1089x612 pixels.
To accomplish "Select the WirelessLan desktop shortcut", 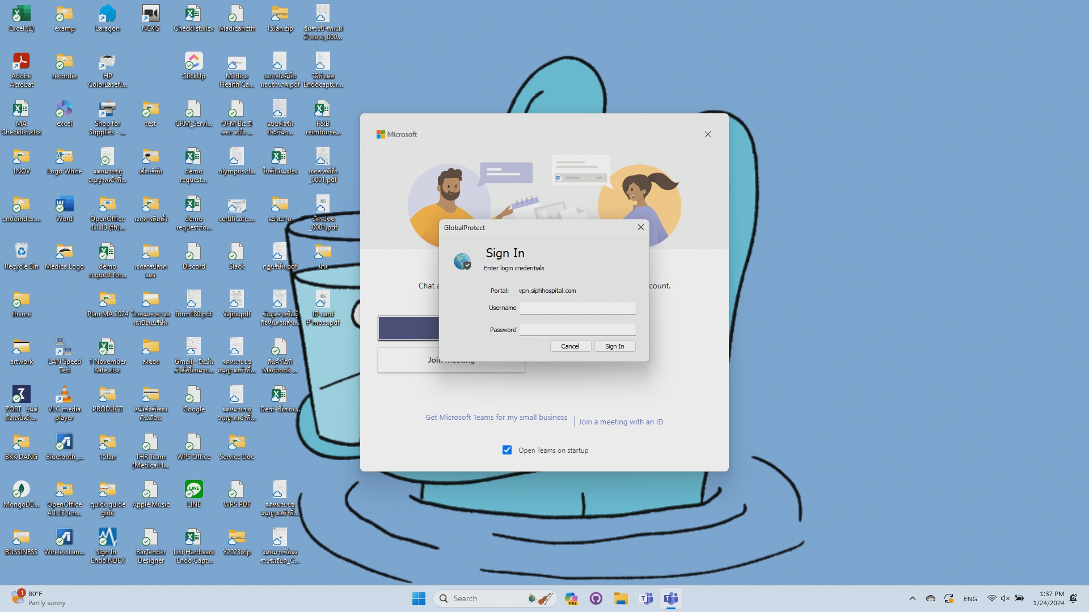I will tap(64, 542).
